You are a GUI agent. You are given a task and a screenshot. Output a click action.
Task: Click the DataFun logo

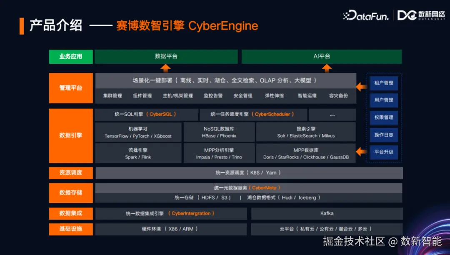pyautogui.click(x=366, y=15)
